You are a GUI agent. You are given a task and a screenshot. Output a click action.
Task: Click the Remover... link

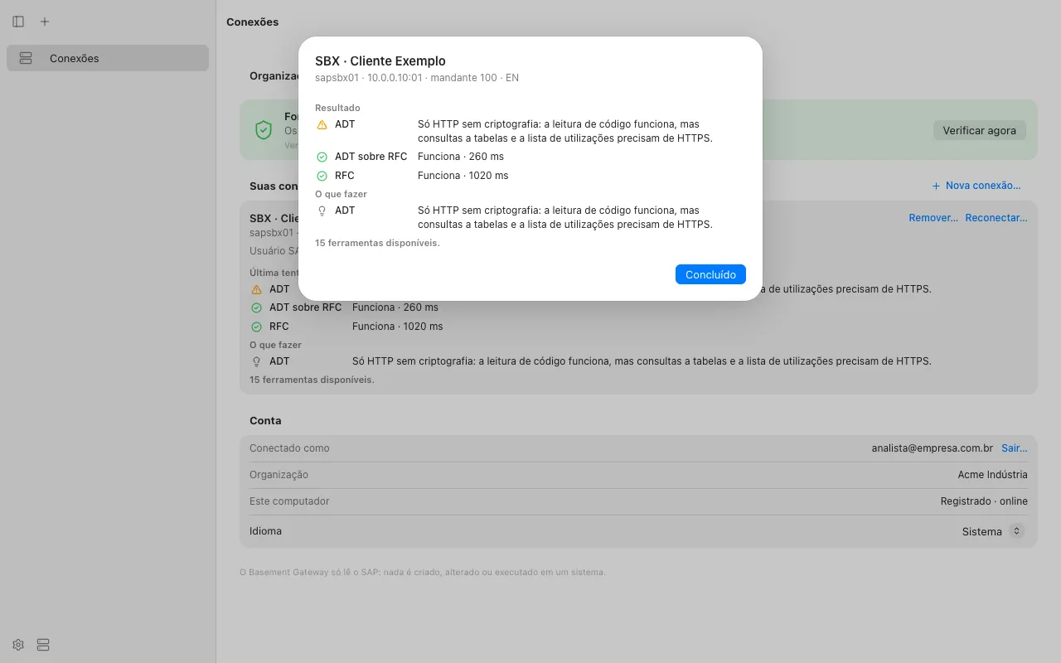933,218
